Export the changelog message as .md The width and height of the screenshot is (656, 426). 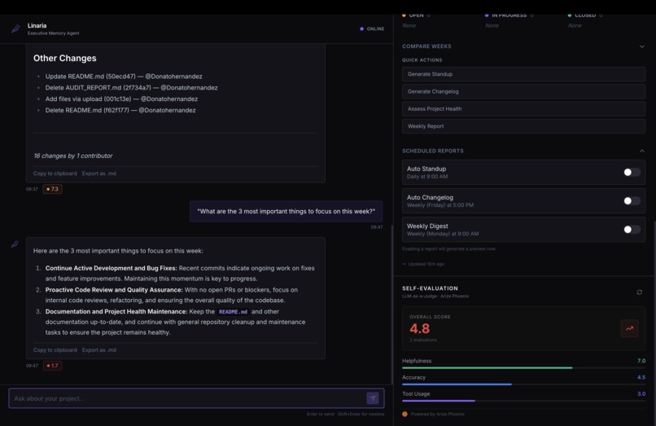[x=99, y=173]
